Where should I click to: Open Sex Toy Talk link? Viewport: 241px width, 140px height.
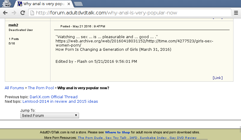116,138
